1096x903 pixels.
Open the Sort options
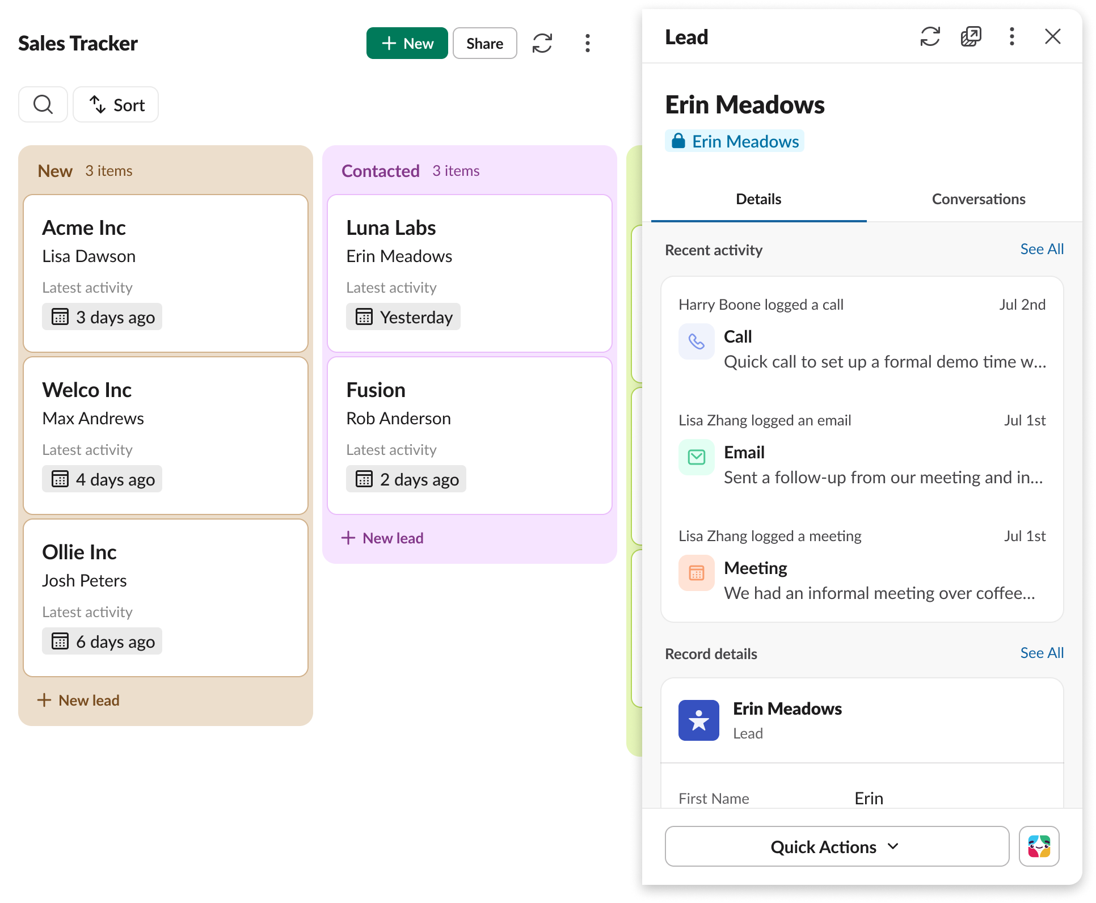pos(116,104)
